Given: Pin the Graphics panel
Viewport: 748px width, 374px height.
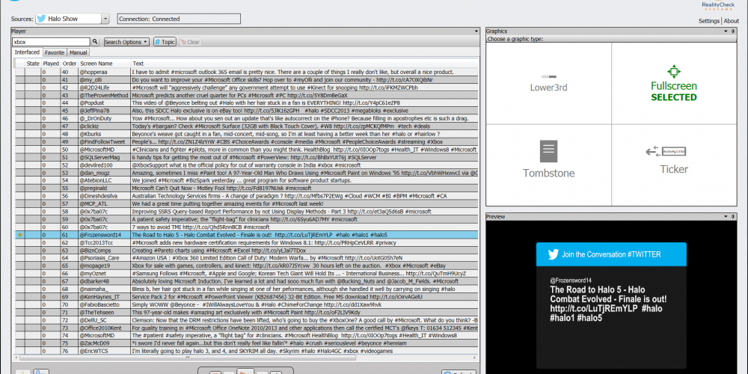Looking at the screenshot, I should click(733, 31).
